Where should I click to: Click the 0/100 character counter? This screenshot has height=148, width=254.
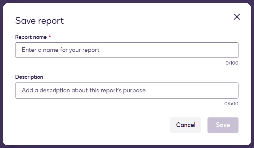[x=232, y=63]
